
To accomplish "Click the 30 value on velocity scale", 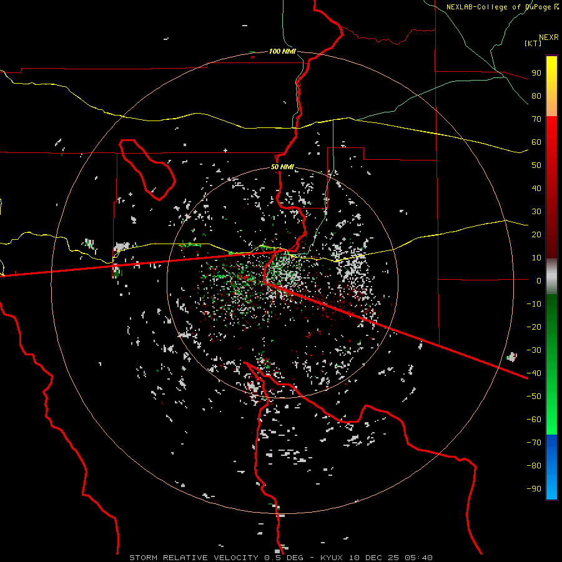I will click(536, 212).
